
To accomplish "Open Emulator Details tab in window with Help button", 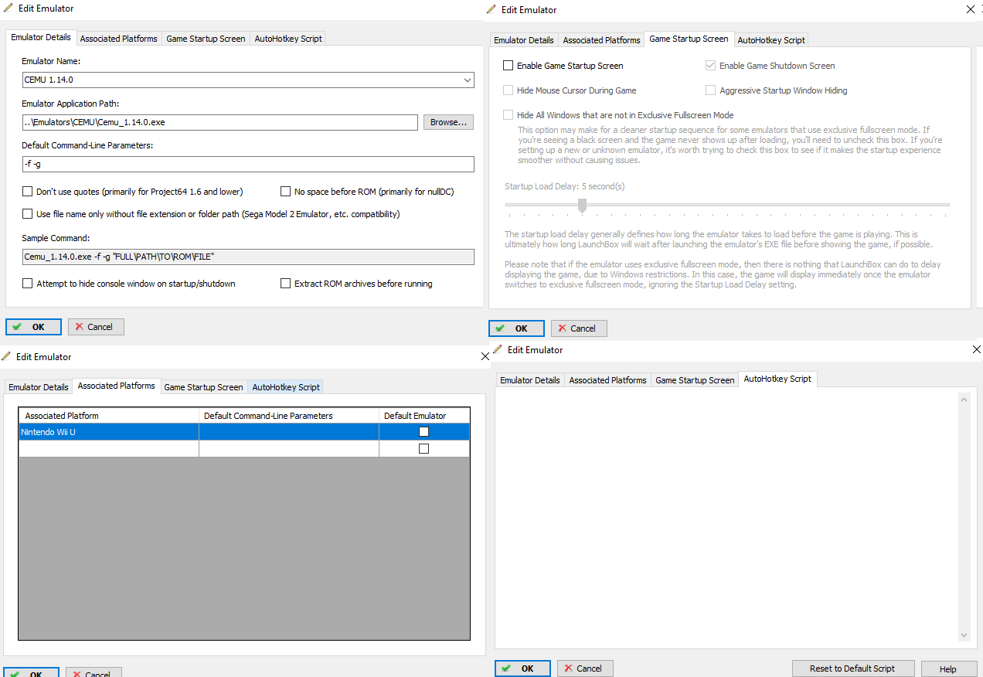I will pyautogui.click(x=530, y=380).
